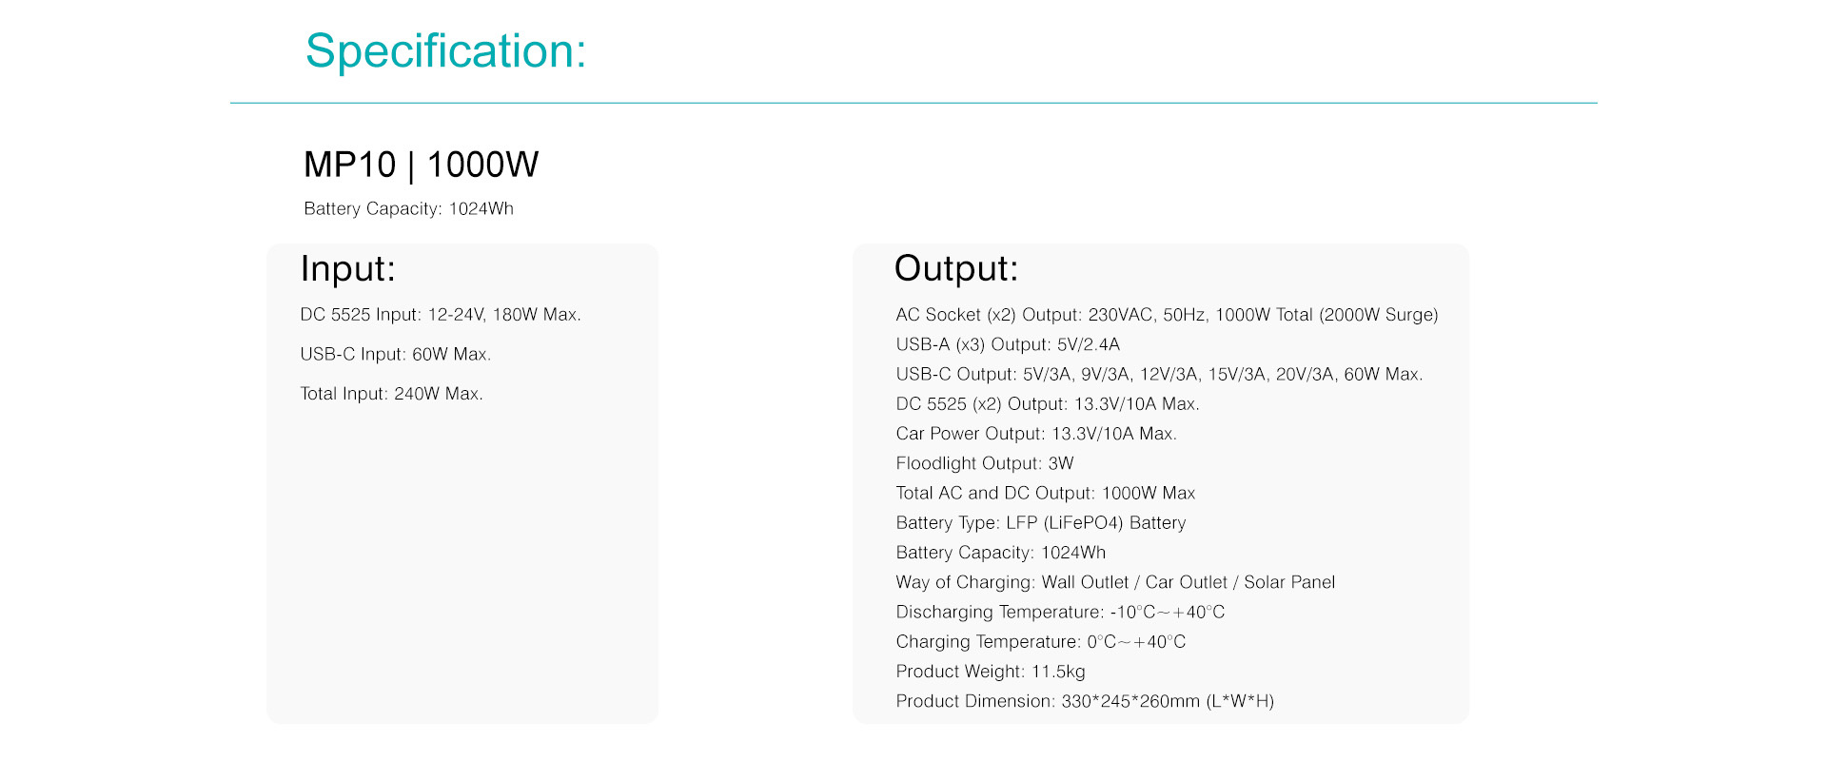Screen dimensions: 1827x761
Task: Click the MP10 | 1000W model title
Action: coord(421,165)
